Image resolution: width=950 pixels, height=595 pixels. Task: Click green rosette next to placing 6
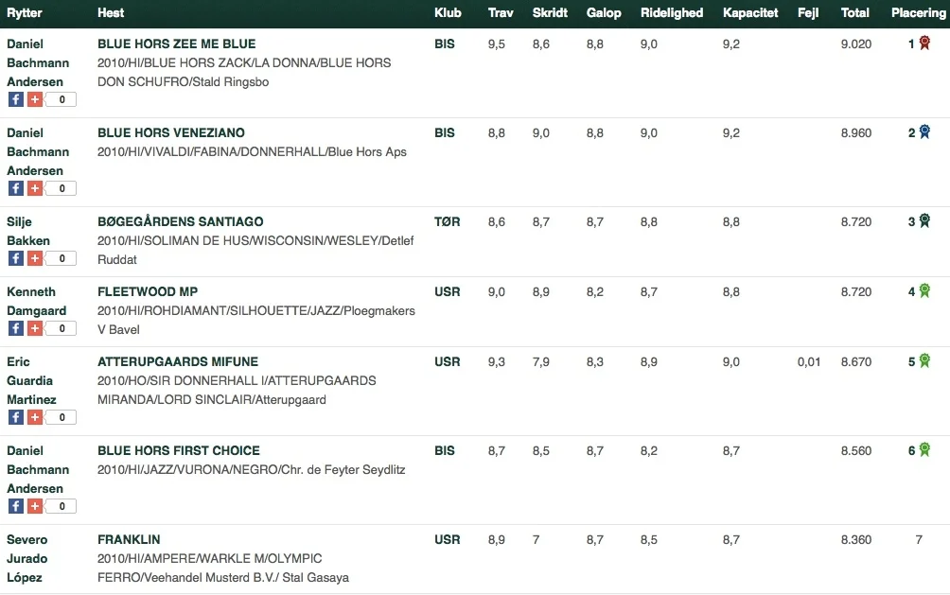tap(924, 450)
